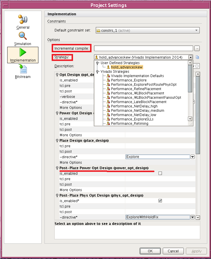
Task: Uncheck Post-Place Phys Opt is_enabled checkbox
Action: (x=160, y=201)
